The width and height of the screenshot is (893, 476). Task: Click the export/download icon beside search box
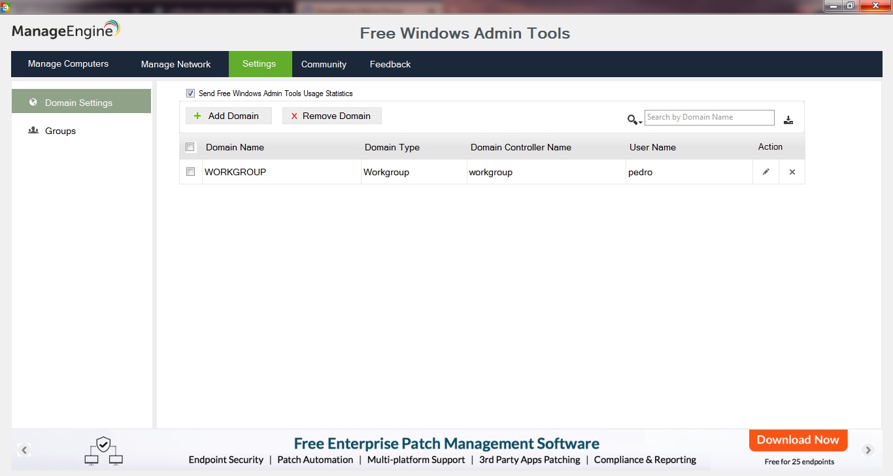(788, 120)
